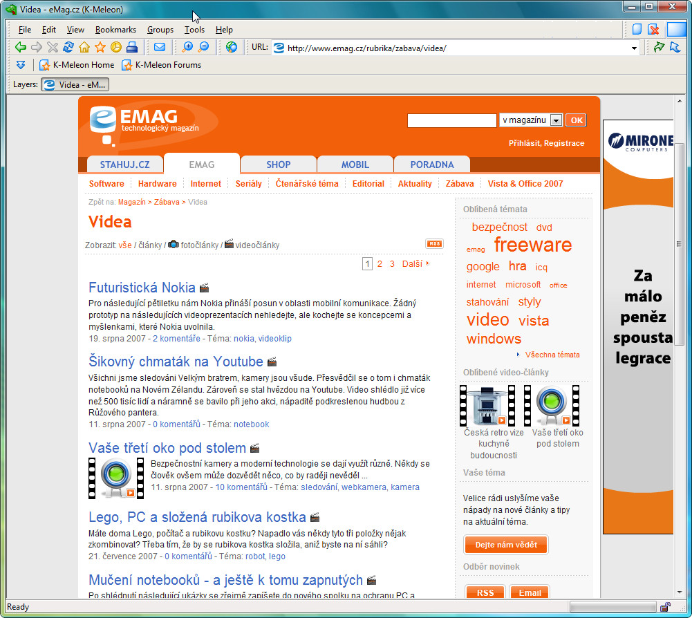
Task: Click the vertical scrollbar thumb
Action: click(x=679, y=244)
